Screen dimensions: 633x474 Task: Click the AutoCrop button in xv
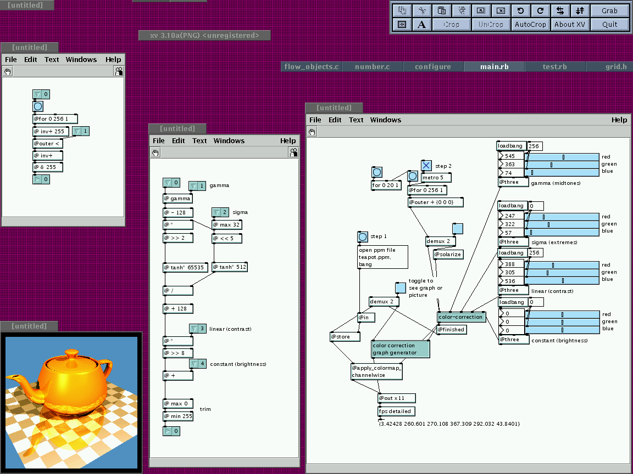pos(530,24)
